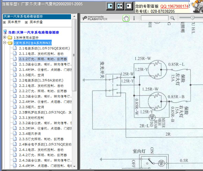The image size is (203, 171).
Task: Click the page icon of 2.4.1电源
Action: [x=15, y=149]
